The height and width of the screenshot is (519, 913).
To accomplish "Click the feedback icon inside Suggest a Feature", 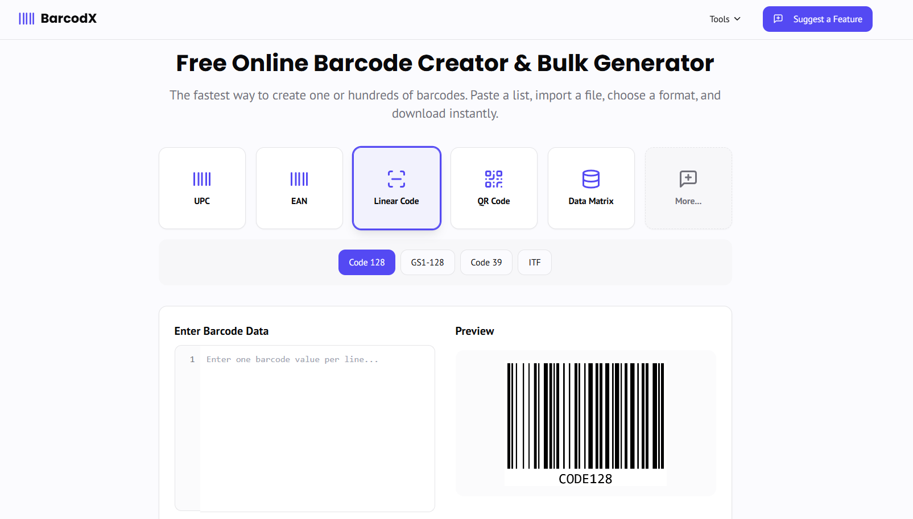I will [778, 18].
